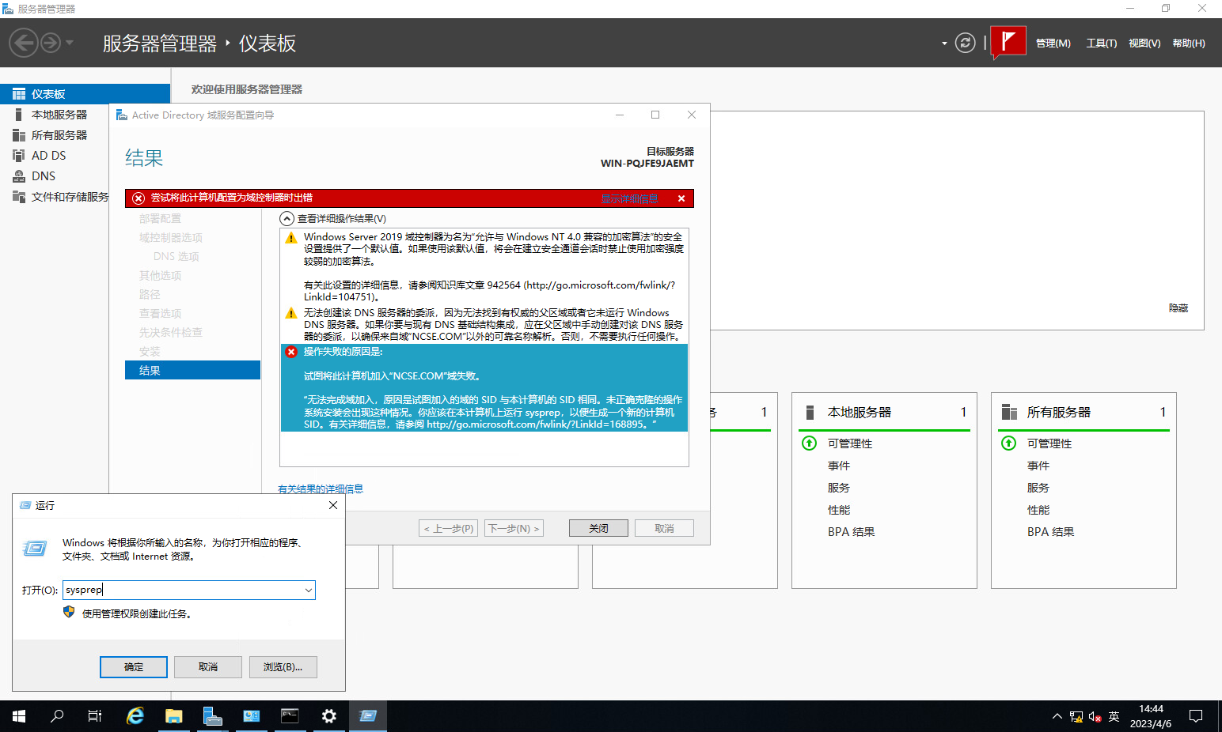Open the 工具(T) menu

(1101, 43)
